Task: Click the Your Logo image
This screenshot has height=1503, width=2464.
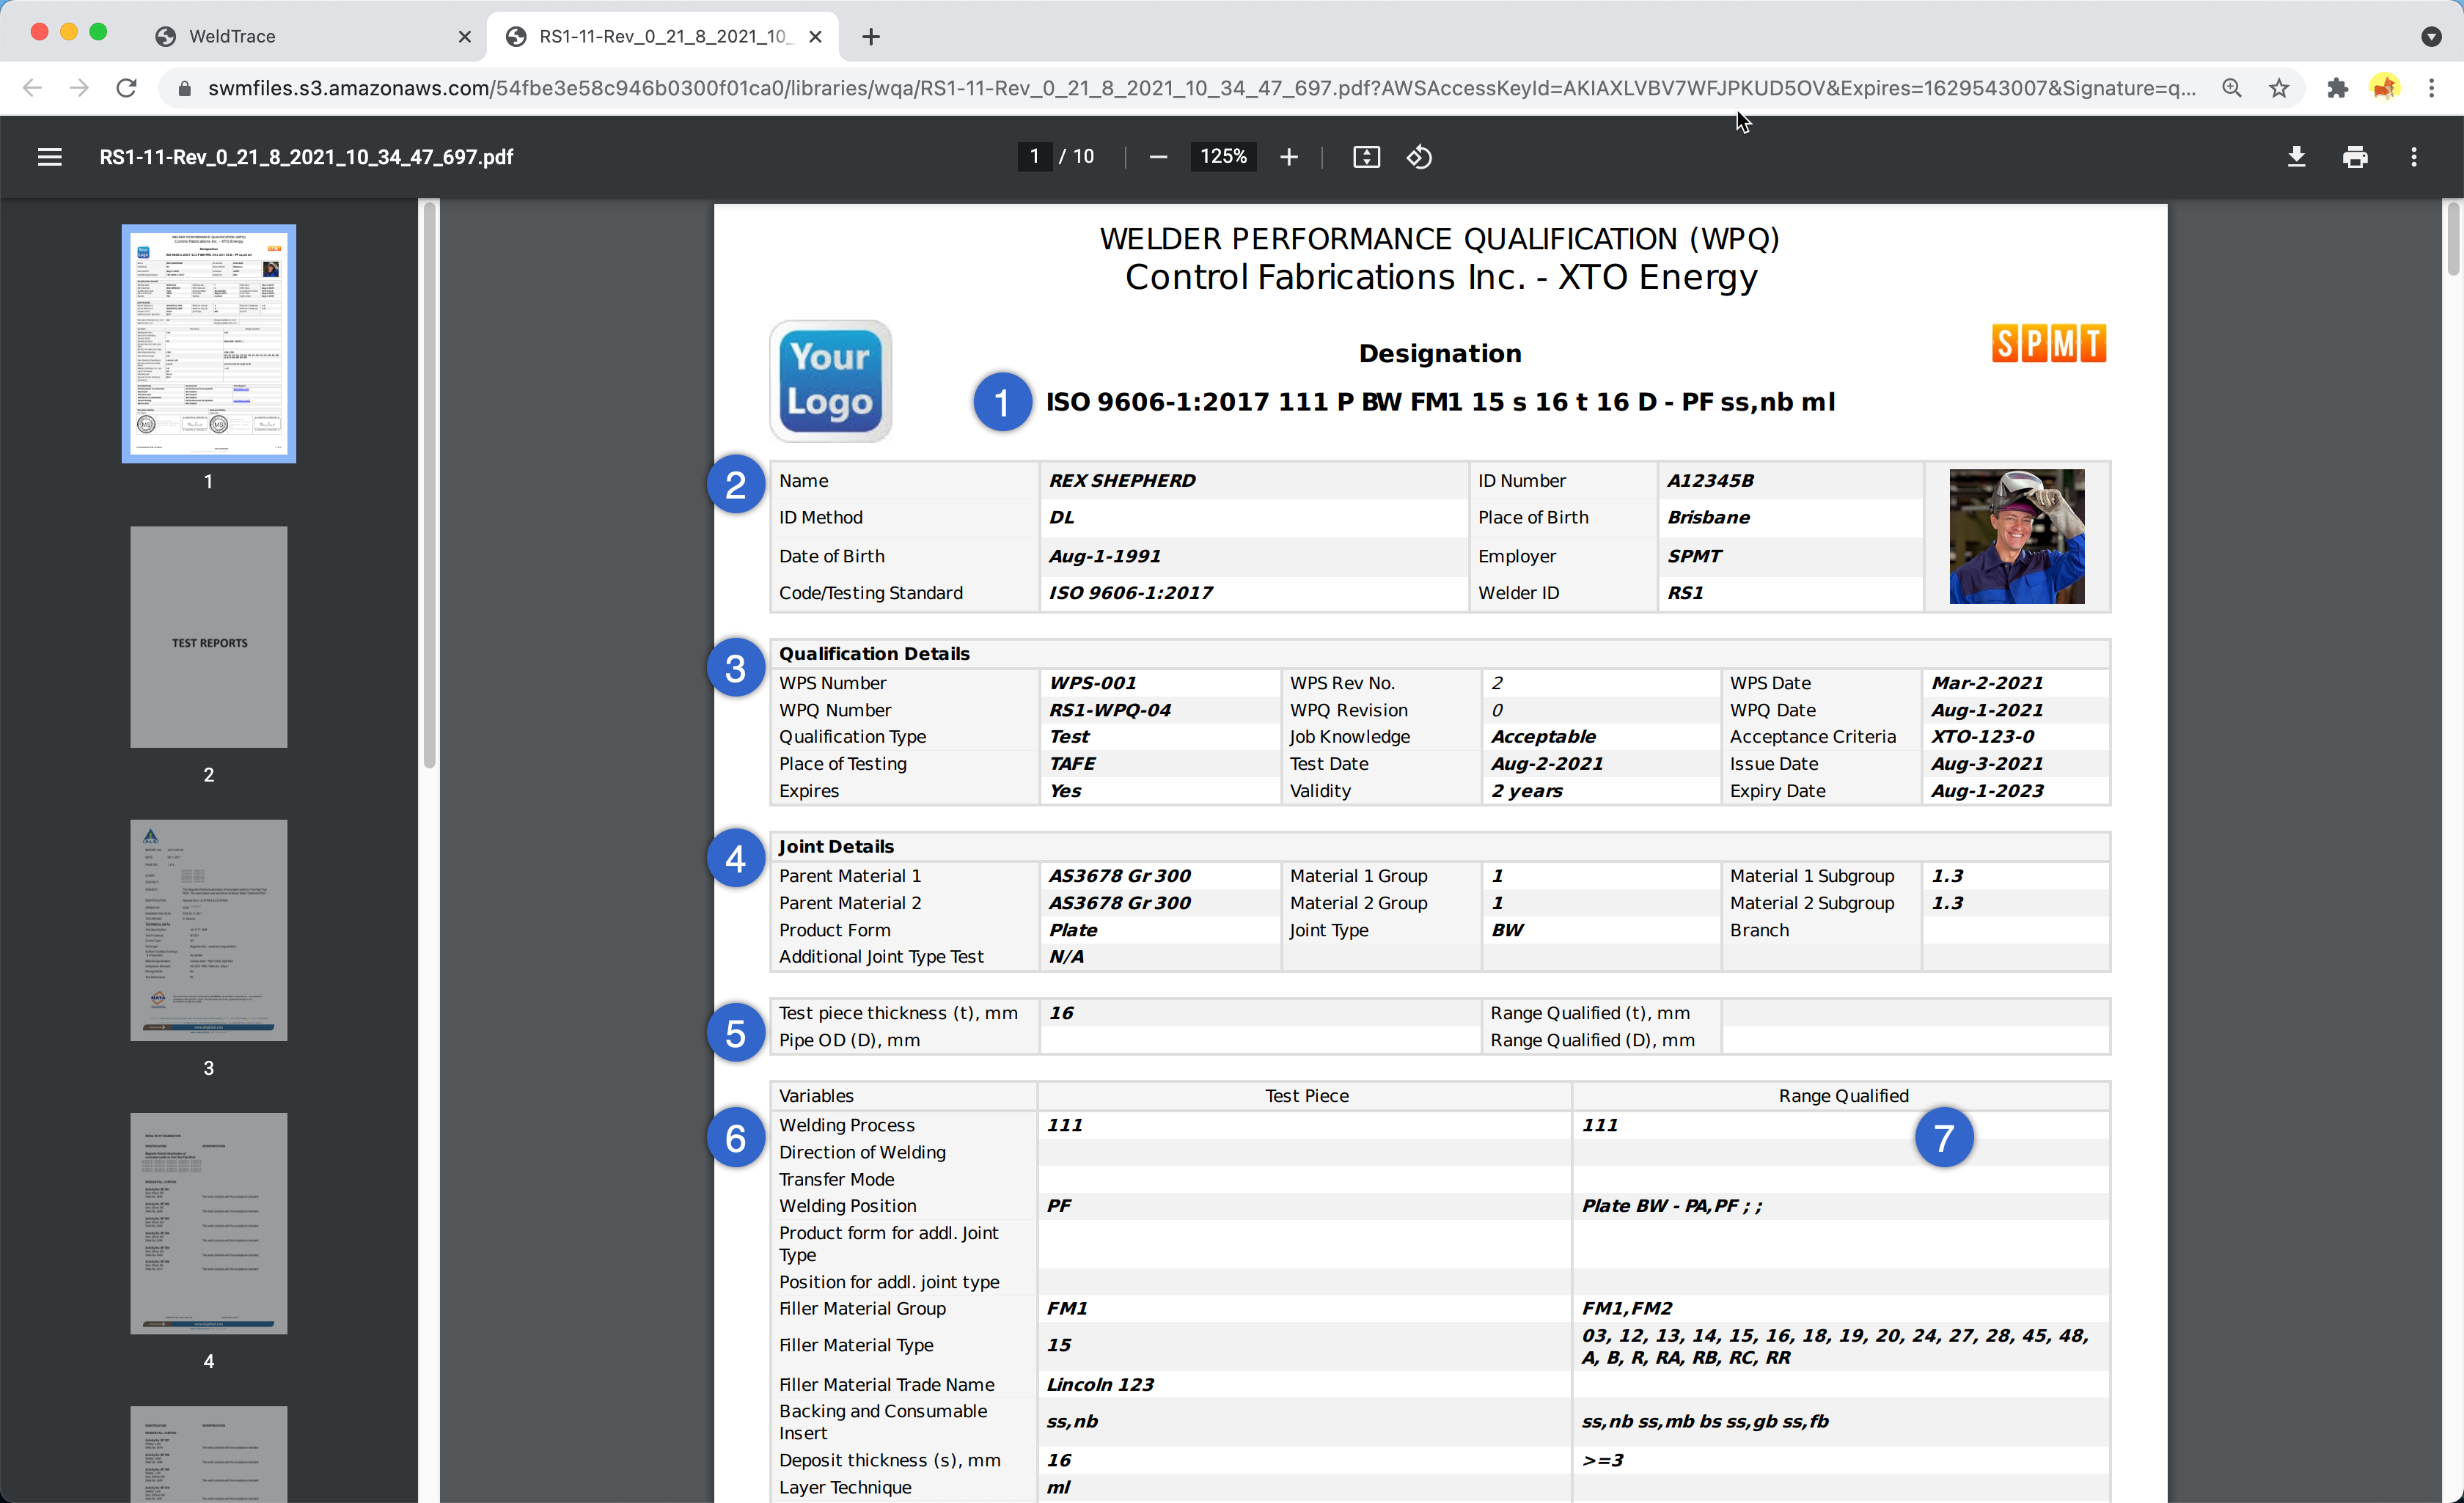Action: 830,380
